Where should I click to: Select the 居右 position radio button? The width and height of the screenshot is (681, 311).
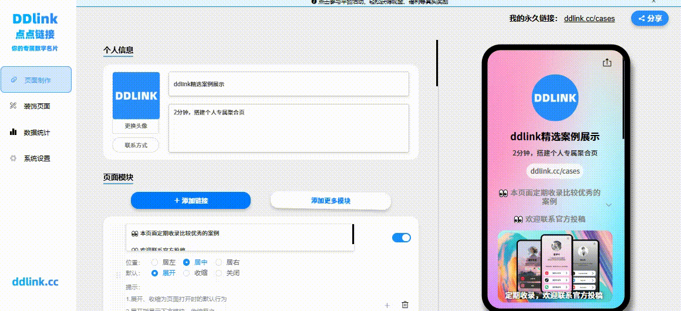218,262
